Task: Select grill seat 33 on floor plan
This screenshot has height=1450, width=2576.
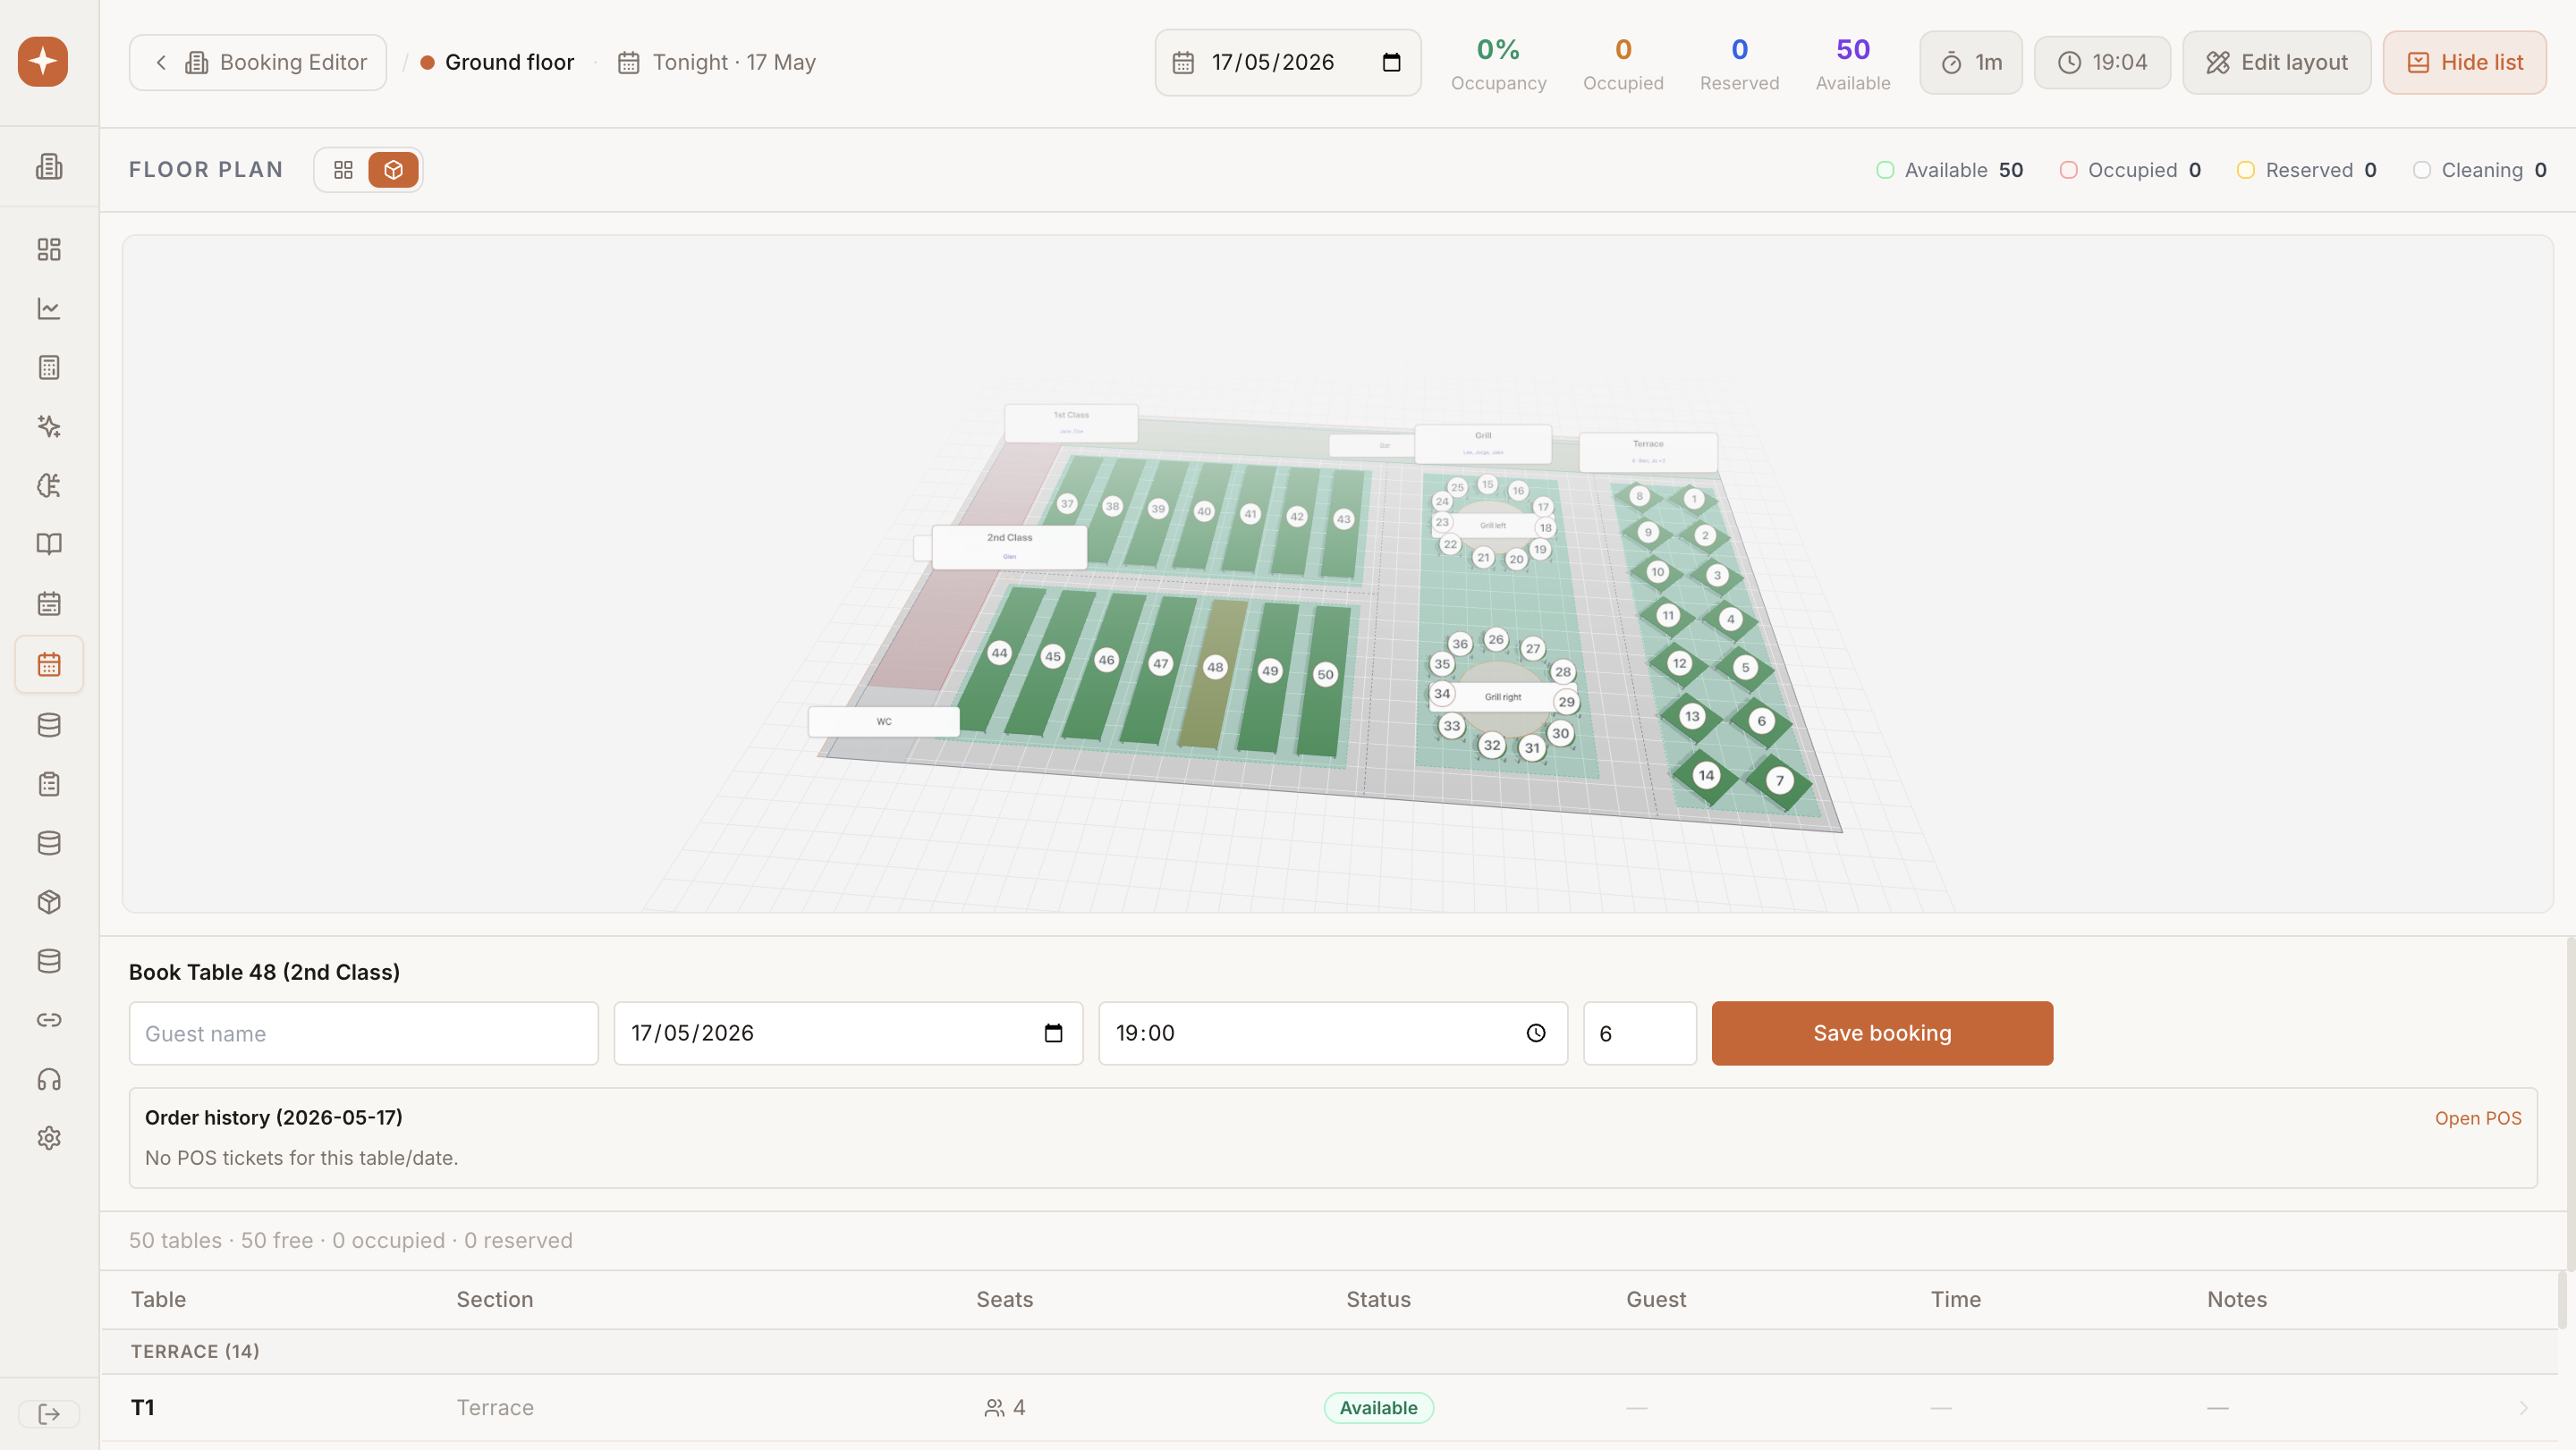Action: (1452, 727)
